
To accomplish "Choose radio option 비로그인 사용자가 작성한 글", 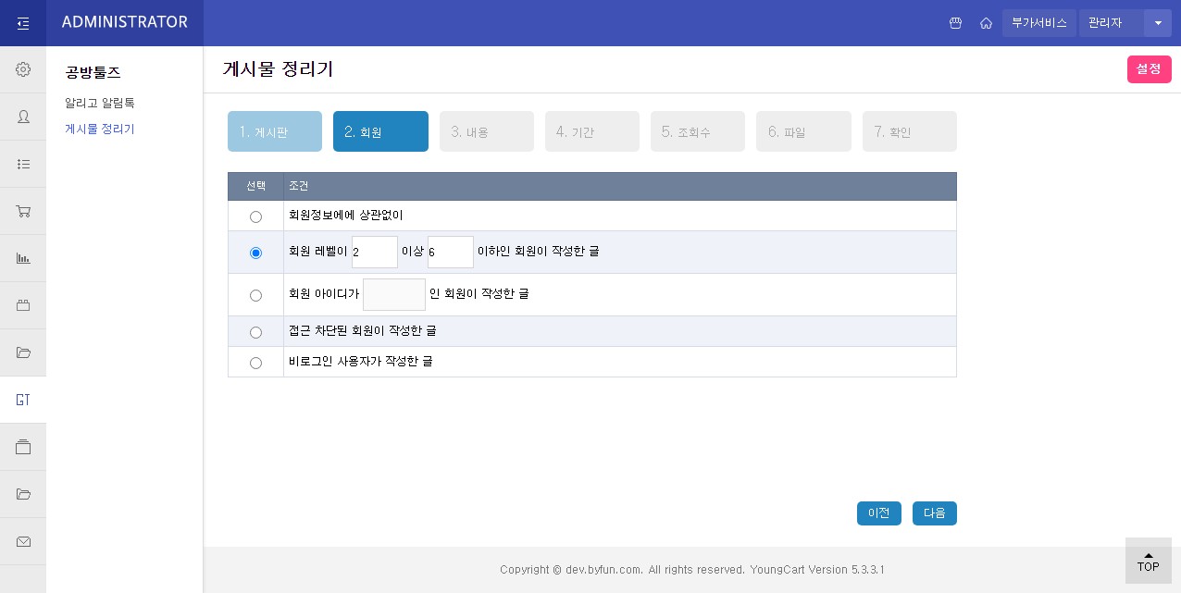I will tap(255, 363).
